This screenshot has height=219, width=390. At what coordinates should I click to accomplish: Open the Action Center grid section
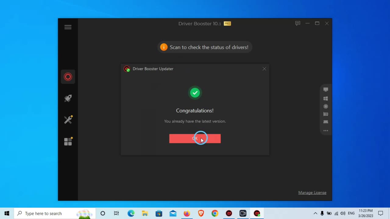(x=68, y=141)
